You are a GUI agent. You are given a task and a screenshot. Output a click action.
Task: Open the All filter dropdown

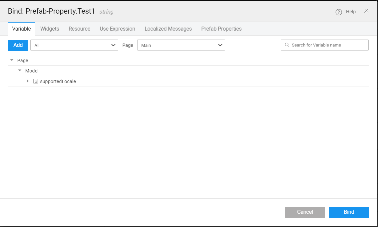pos(74,45)
